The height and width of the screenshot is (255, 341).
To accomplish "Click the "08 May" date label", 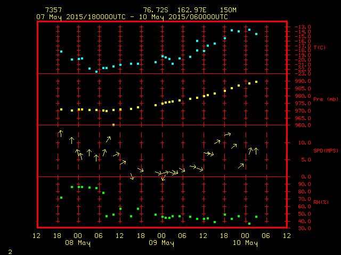I will [78, 243].
